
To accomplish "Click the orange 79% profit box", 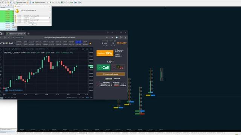I will 105,53.
